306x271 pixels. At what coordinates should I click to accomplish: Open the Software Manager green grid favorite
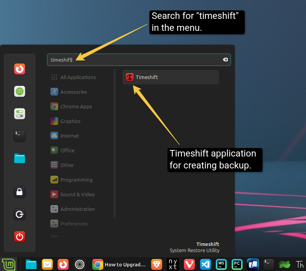(20, 91)
